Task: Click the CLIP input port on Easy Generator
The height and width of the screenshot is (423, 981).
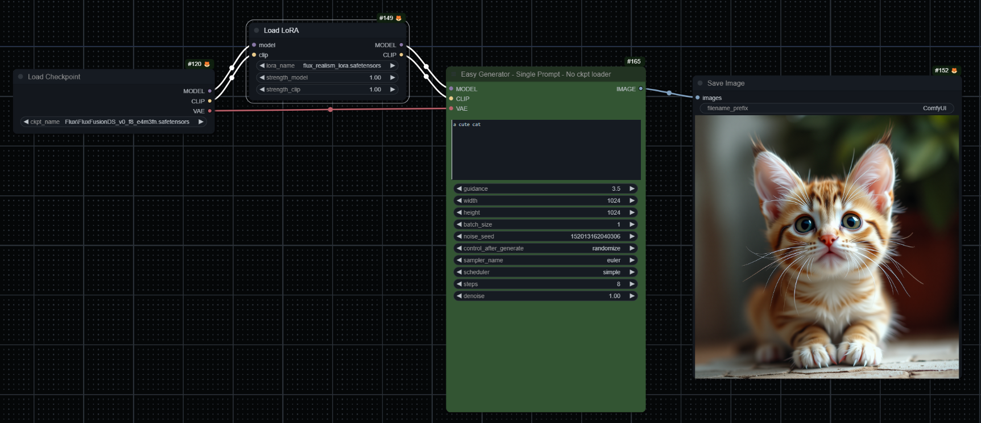Action: click(451, 99)
